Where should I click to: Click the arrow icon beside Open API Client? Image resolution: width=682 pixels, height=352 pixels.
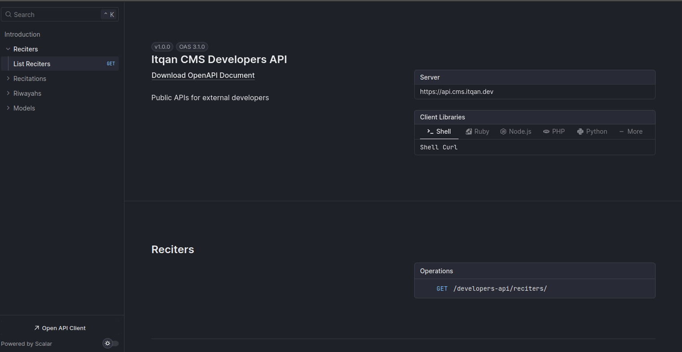(37, 328)
